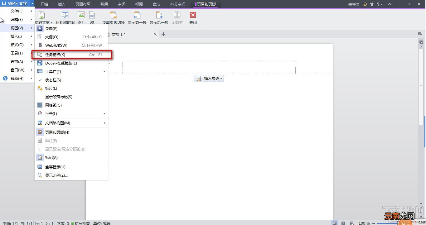Toggle the ruler (标尺) menu item
The image size is (426, 225).
pyautogui.click(x=71, y=89)
